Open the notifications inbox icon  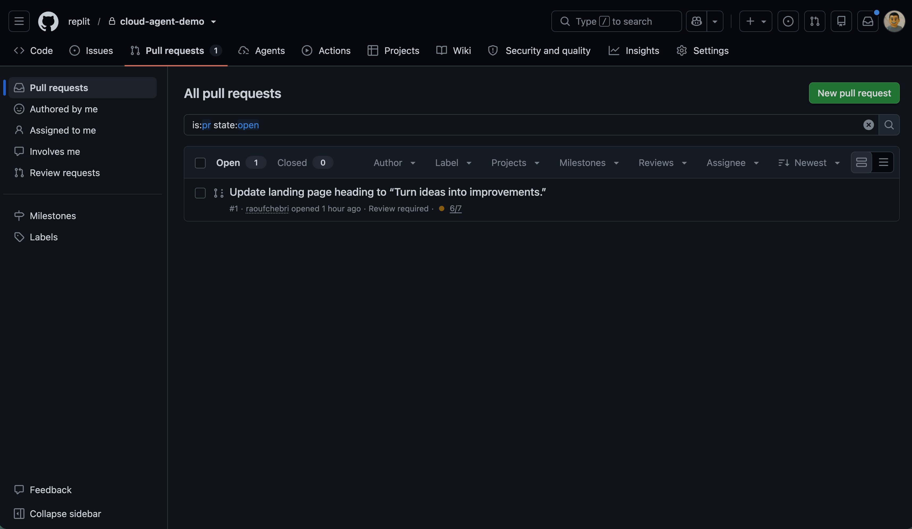coord(867,21)
